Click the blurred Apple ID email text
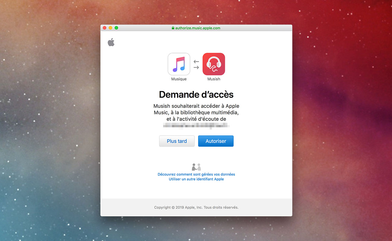 coord(196,126)
